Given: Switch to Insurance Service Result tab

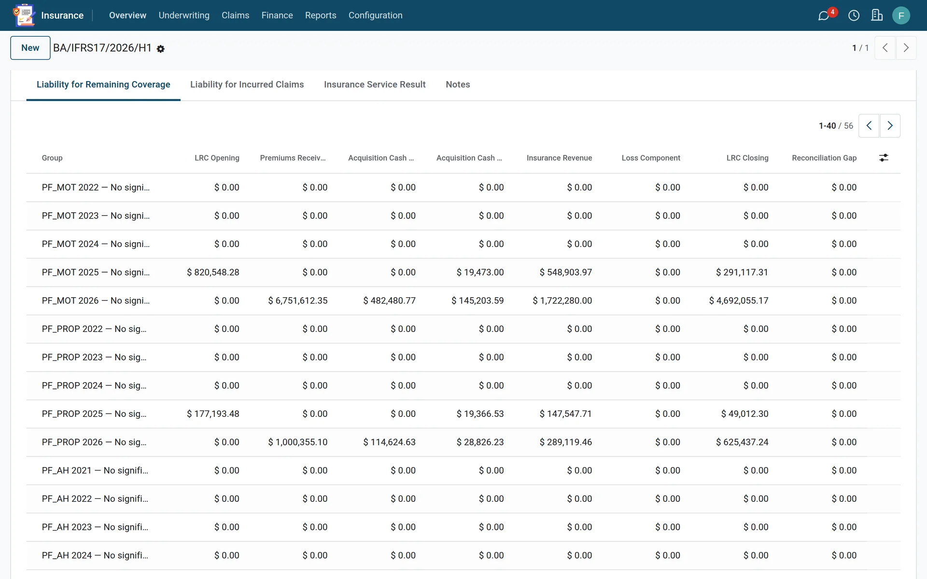Looking at the screenshot, I should click(375, 84).
